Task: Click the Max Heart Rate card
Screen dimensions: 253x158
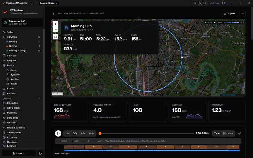Action: pos(69,111)
